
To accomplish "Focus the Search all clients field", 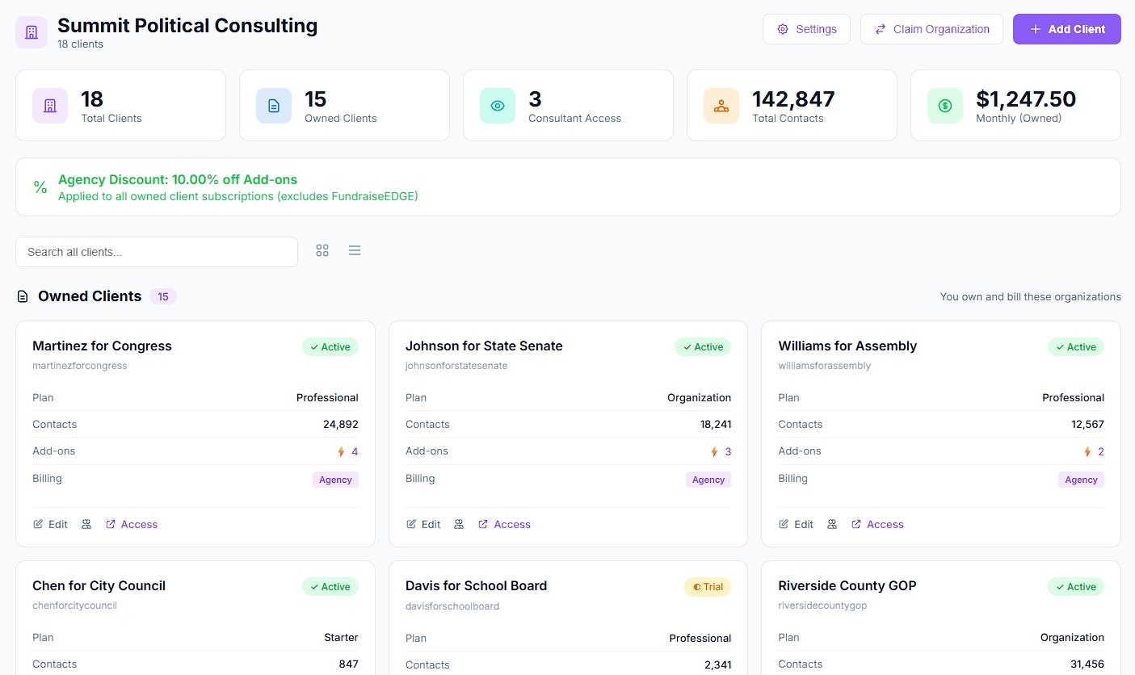I will point(157,252).
